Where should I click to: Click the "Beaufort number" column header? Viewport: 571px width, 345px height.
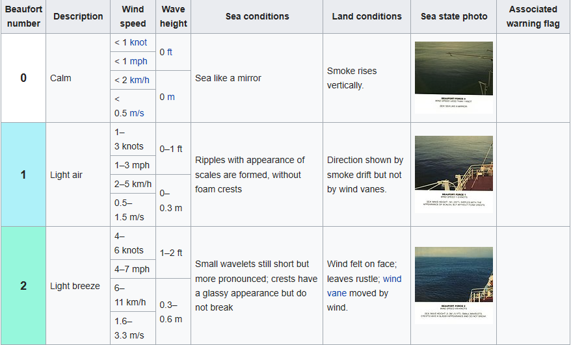coord(23,17)
